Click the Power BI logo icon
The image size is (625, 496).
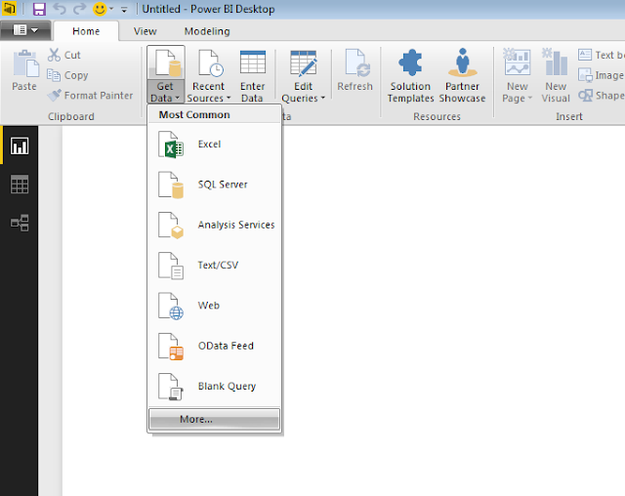point(9,9)
